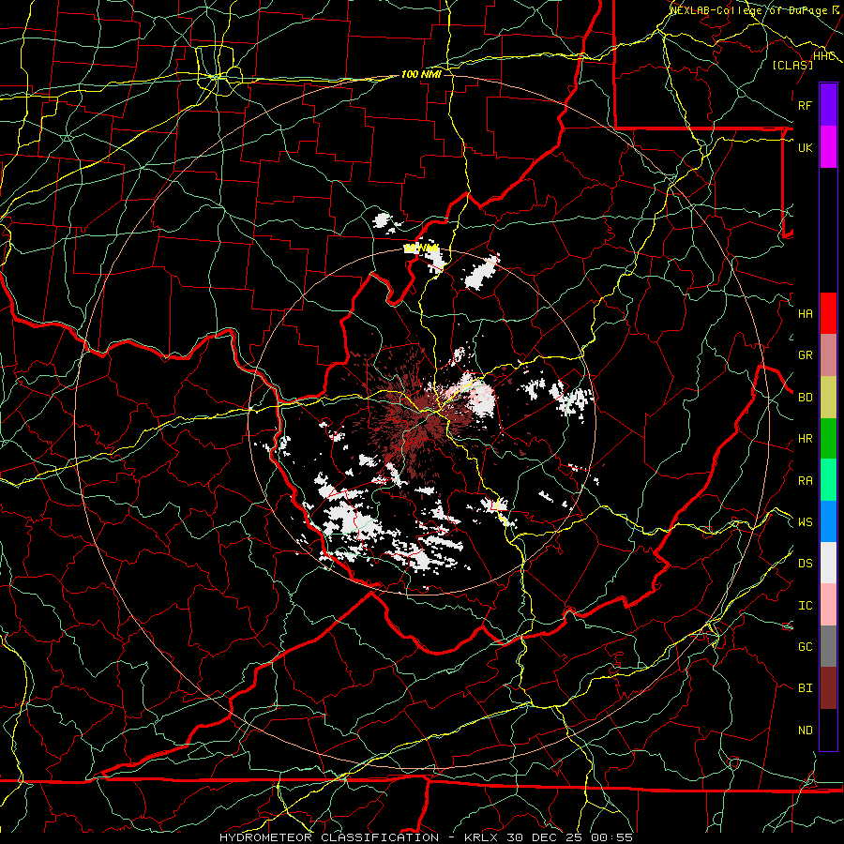Image resolution: width=844 pixels, height=844 pixels.
Task: Click the red HA color swatch
Action: pyautogui.click(x=828, y=313)
